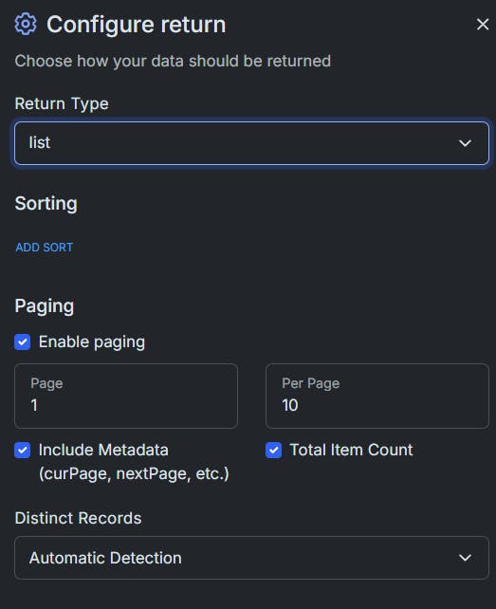Screen dimensions: 496x609
Task: Toggle the Total Item Count checkbox
Action: pos(273,451)
